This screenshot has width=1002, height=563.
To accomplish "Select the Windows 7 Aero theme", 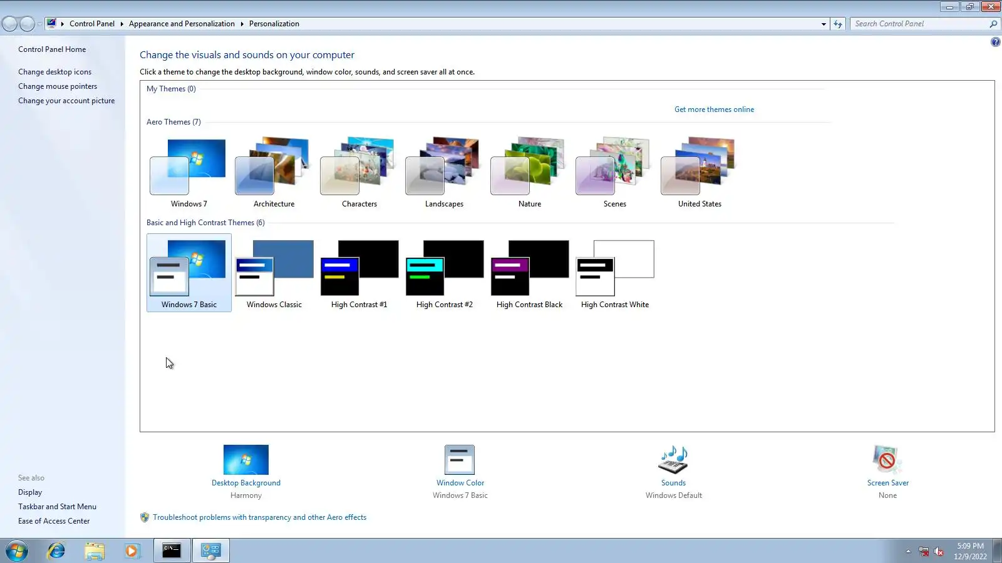I will 189,172.
